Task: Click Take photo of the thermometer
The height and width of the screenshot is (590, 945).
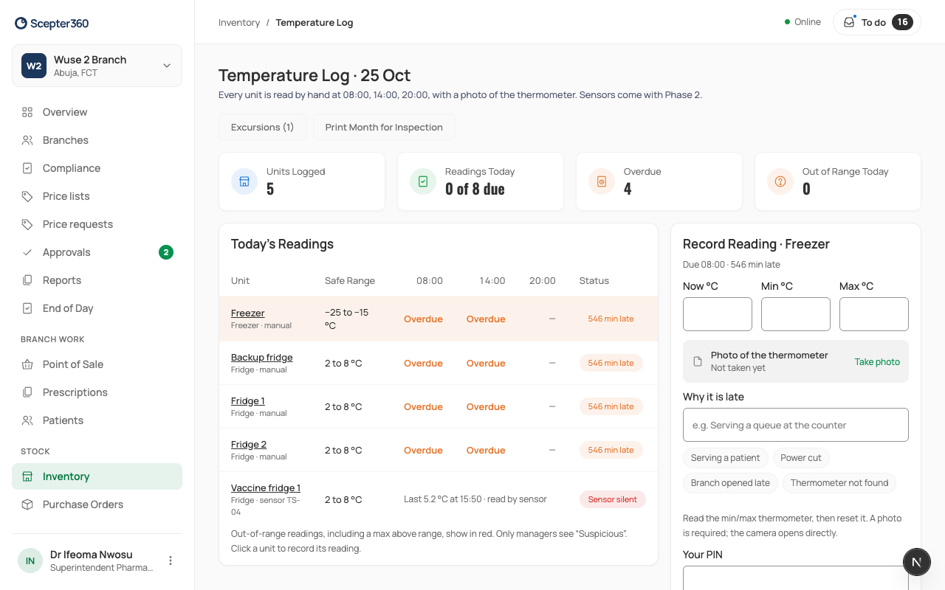Action: 877,361
